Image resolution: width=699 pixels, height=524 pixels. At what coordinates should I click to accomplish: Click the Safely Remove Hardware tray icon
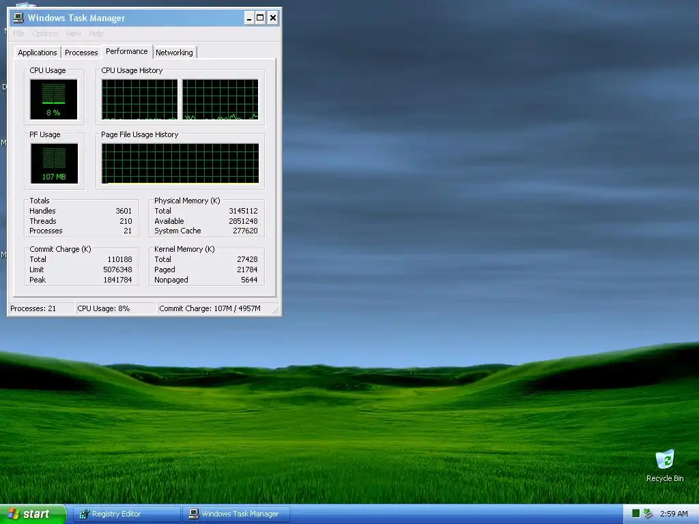click(648, 514)
